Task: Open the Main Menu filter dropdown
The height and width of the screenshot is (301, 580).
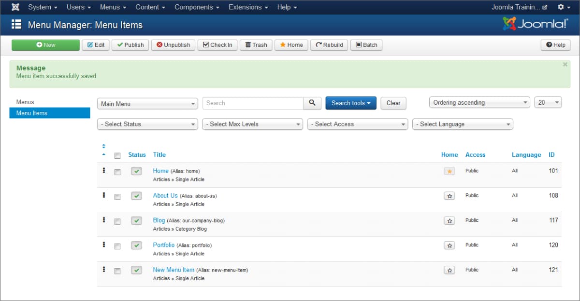Action: tap(147, 103)
